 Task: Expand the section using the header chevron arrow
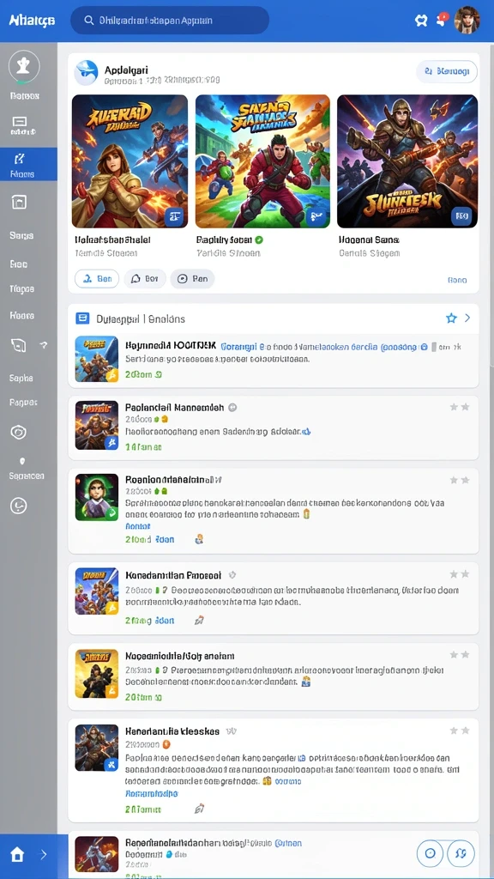pyautogui.click(x=467, y=318)
